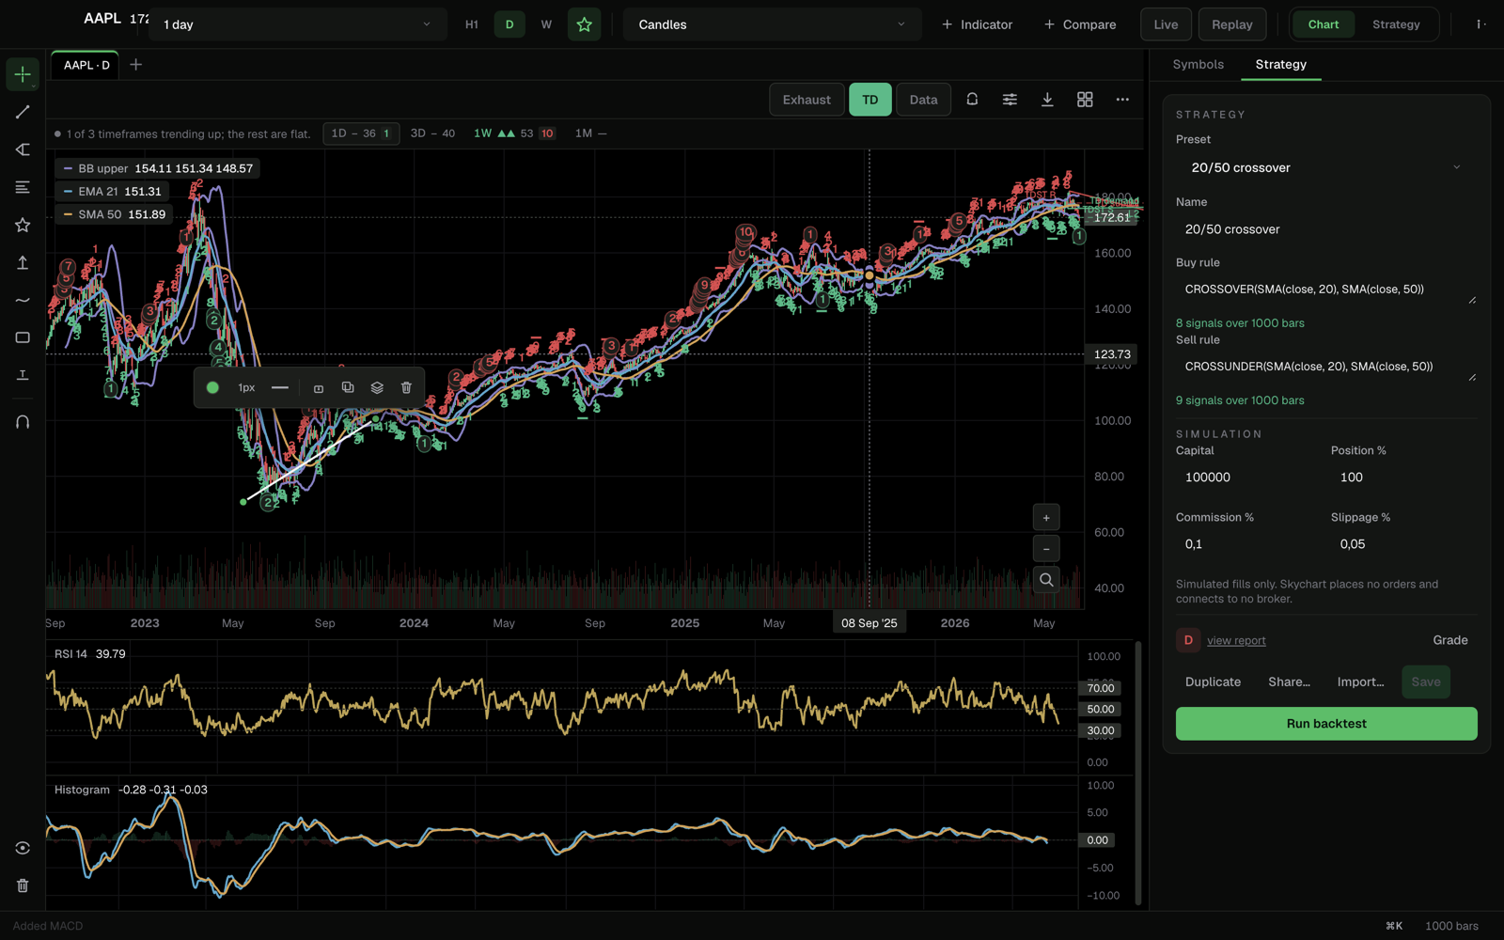Choose the pitchfork-style arrow tool in sidebar
This screenshot has height=940, width=1504.
23,149
